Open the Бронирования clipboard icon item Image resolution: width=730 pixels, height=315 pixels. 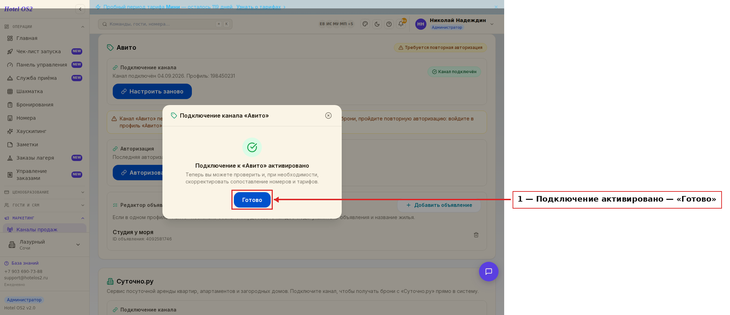[x=44, y=105]
